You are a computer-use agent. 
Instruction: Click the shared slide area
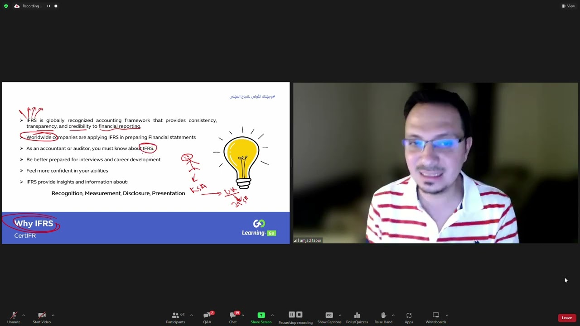tap(145, 163)
